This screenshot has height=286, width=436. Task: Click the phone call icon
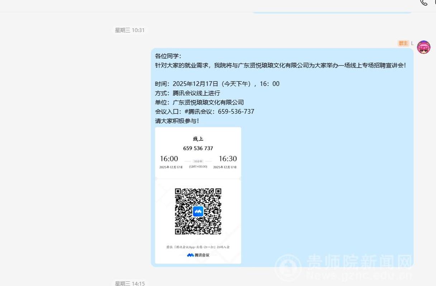tap(424, 2)
